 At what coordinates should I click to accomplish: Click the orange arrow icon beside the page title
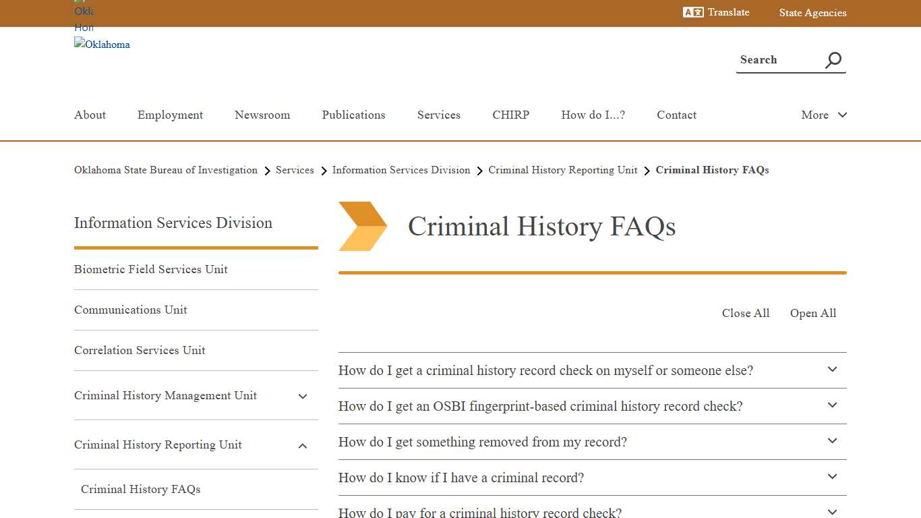click(x=363, y=226)
